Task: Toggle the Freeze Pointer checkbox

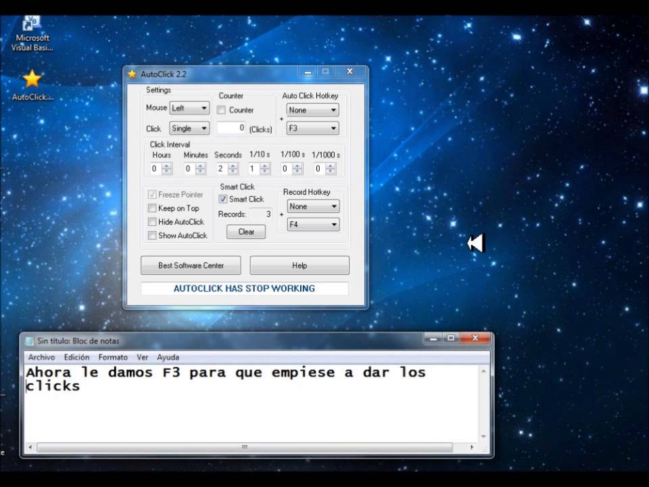Action: point(152,195)
